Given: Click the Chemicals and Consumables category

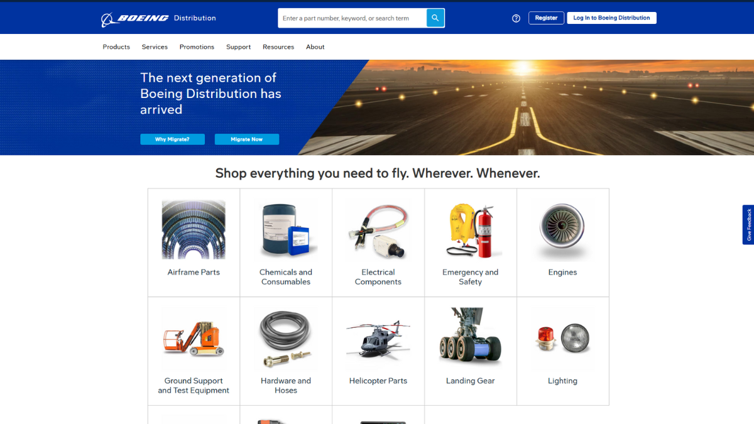Looking at the screenshot, I should pos(286,229).
